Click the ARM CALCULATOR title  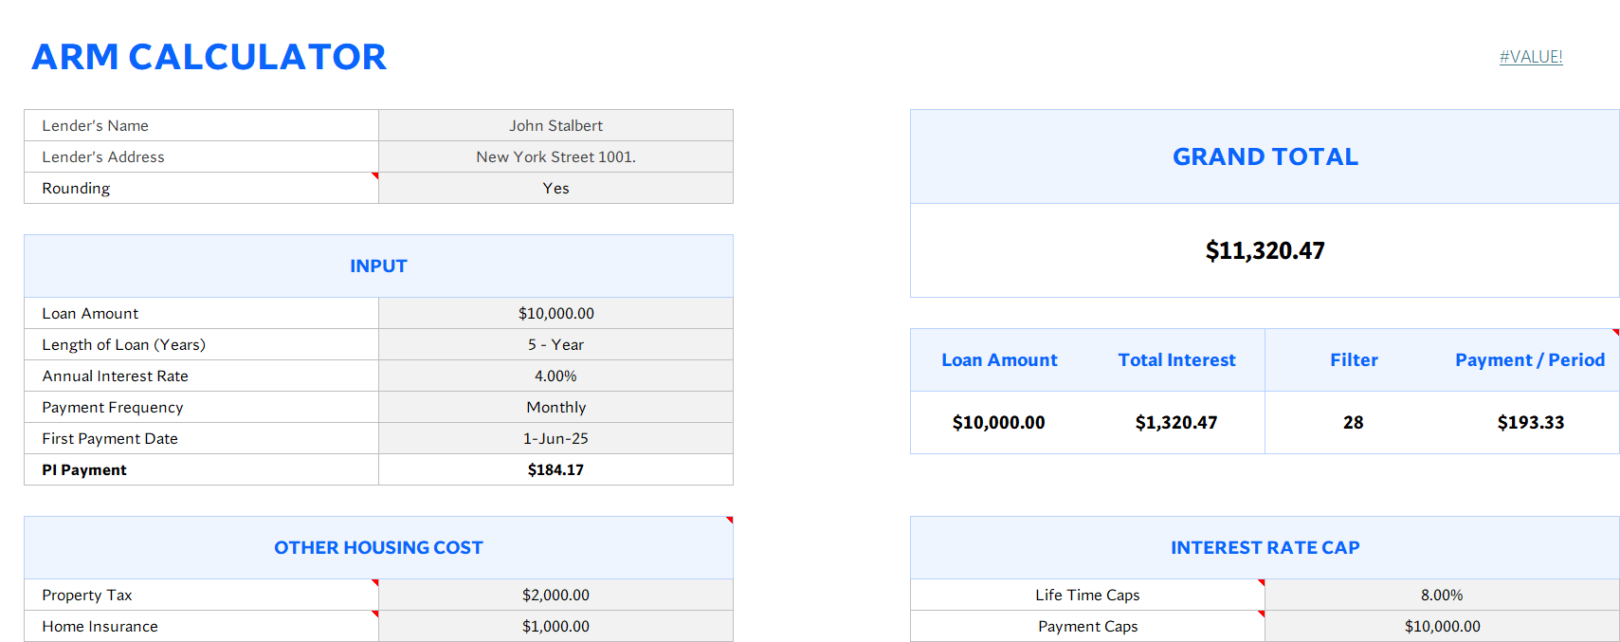pyautogui.click(x=209, y=57)
